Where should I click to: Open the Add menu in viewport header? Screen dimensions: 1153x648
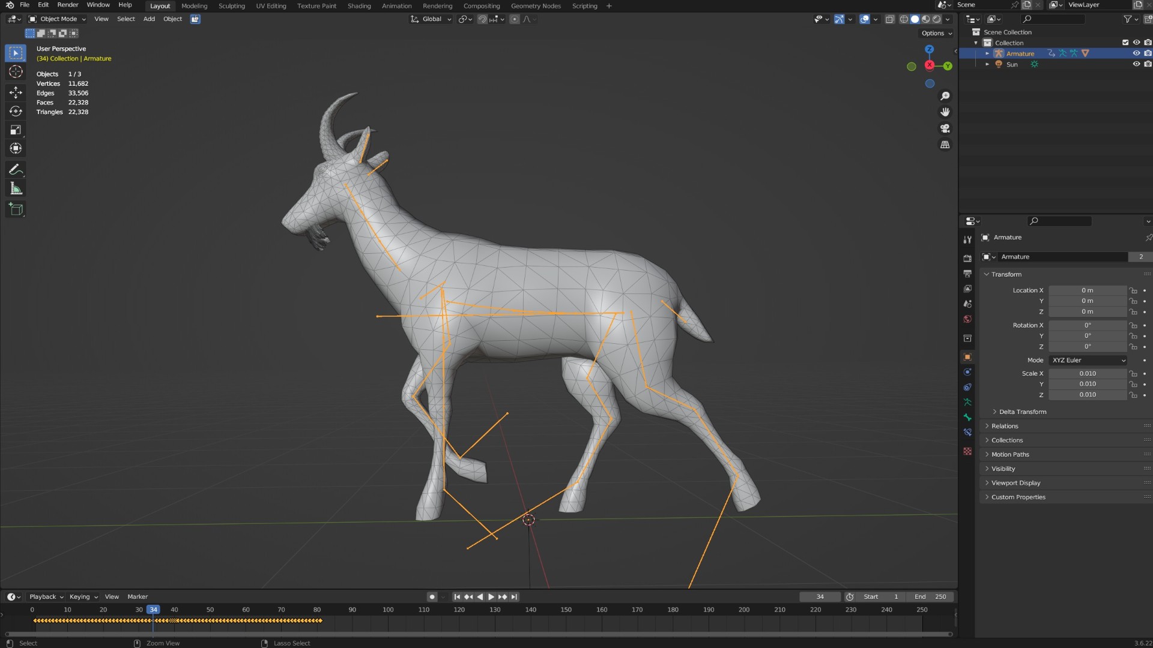coord(149,19)
